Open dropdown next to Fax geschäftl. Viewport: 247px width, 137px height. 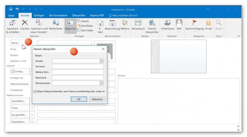tap(32, 115)
